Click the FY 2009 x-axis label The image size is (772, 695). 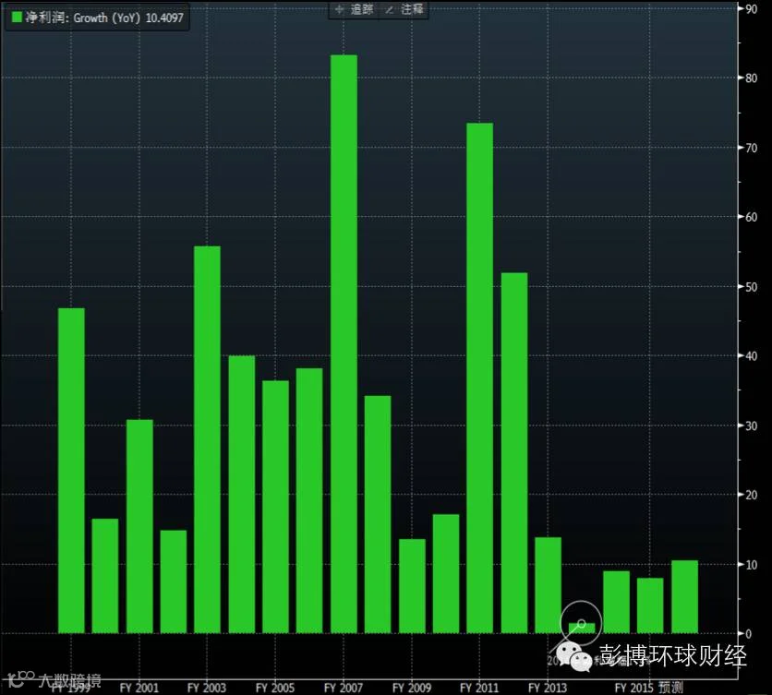(x=412, y=687)
